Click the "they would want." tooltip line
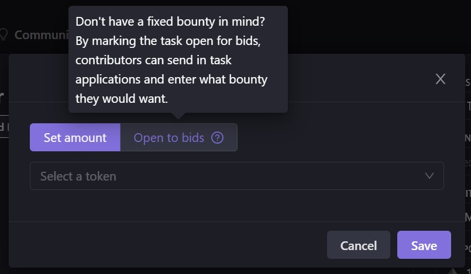Image resolution: width=471 pixels, height=274 pixels. [x=122, y=99]
